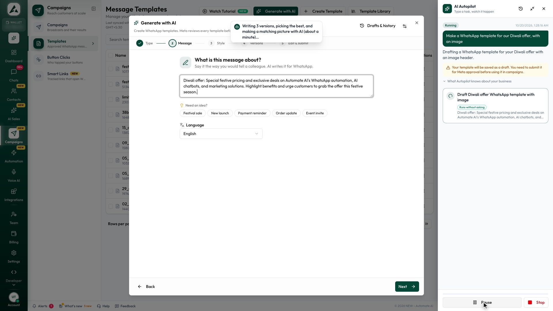Click the Next button
This screenshot has height=311, width=553.
(407, 287)
